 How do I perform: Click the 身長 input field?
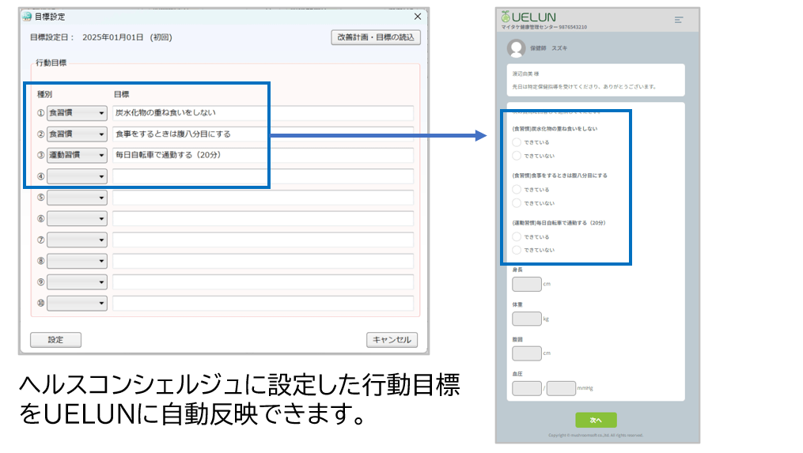point(526,284)
